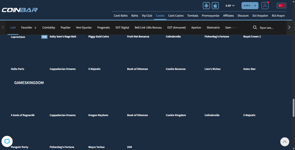
Task: Open the Penguin Party game
Action: (20, 147)
